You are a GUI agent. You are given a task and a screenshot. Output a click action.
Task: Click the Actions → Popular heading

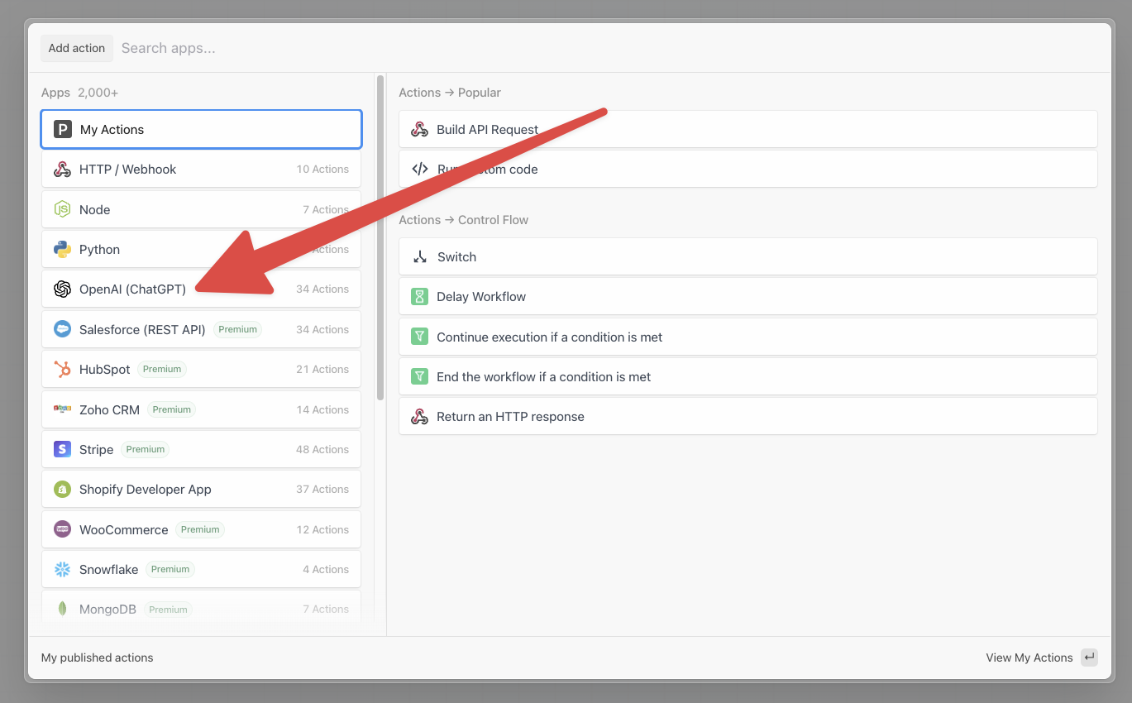(450, 93)
